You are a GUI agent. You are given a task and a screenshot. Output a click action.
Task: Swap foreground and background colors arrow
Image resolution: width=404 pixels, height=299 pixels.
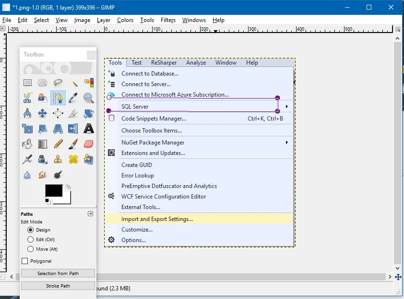pyautogui.click(x=68, y=187)
